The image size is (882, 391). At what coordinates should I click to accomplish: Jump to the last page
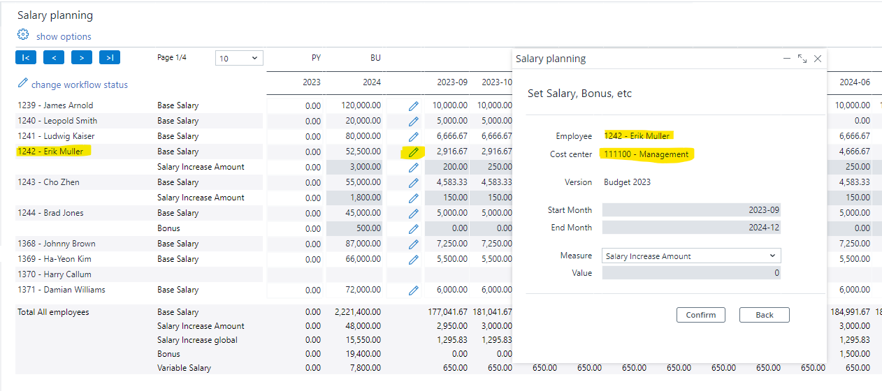point(110,57)
